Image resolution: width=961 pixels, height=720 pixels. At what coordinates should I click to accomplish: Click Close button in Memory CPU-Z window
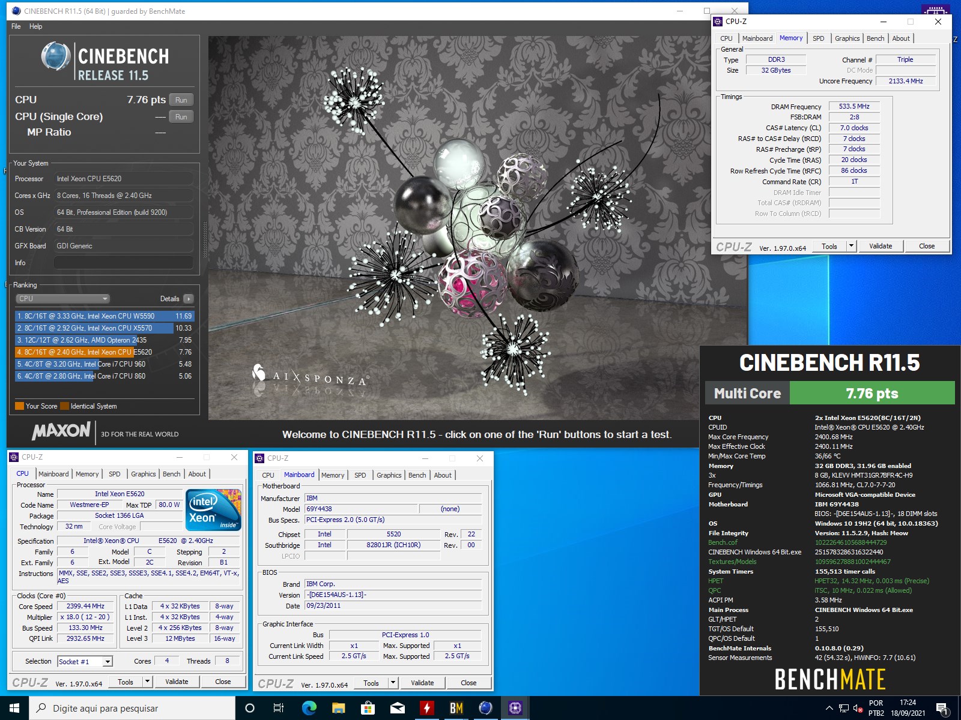927,246
